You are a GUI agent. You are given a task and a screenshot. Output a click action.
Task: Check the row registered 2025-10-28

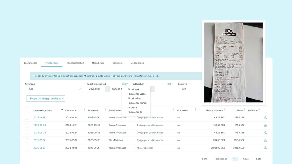click(27, 118)
